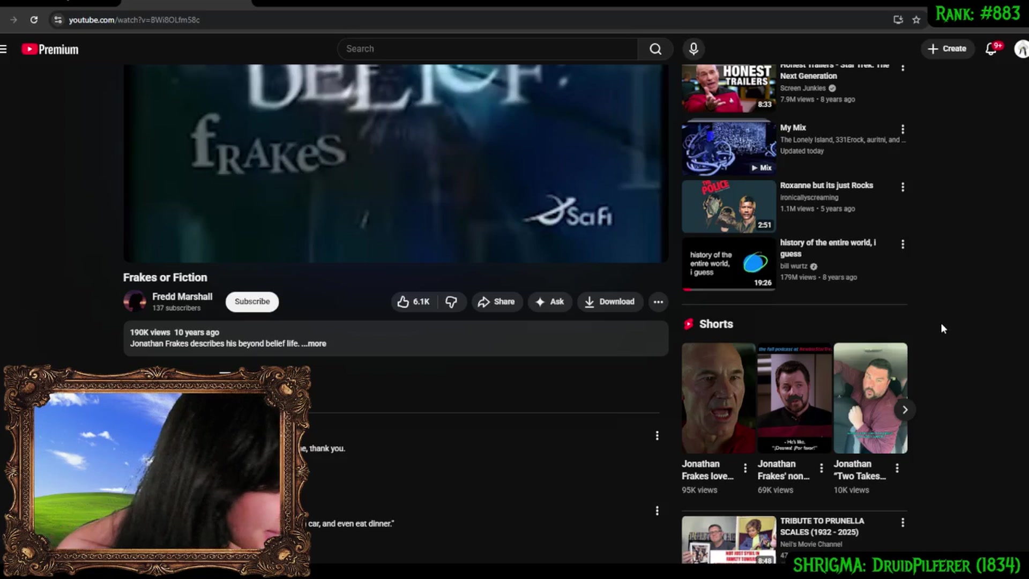Open options for Jonathan Two Takes short
The height and width of the screenshot is (579, 1029).
[897, 469]
